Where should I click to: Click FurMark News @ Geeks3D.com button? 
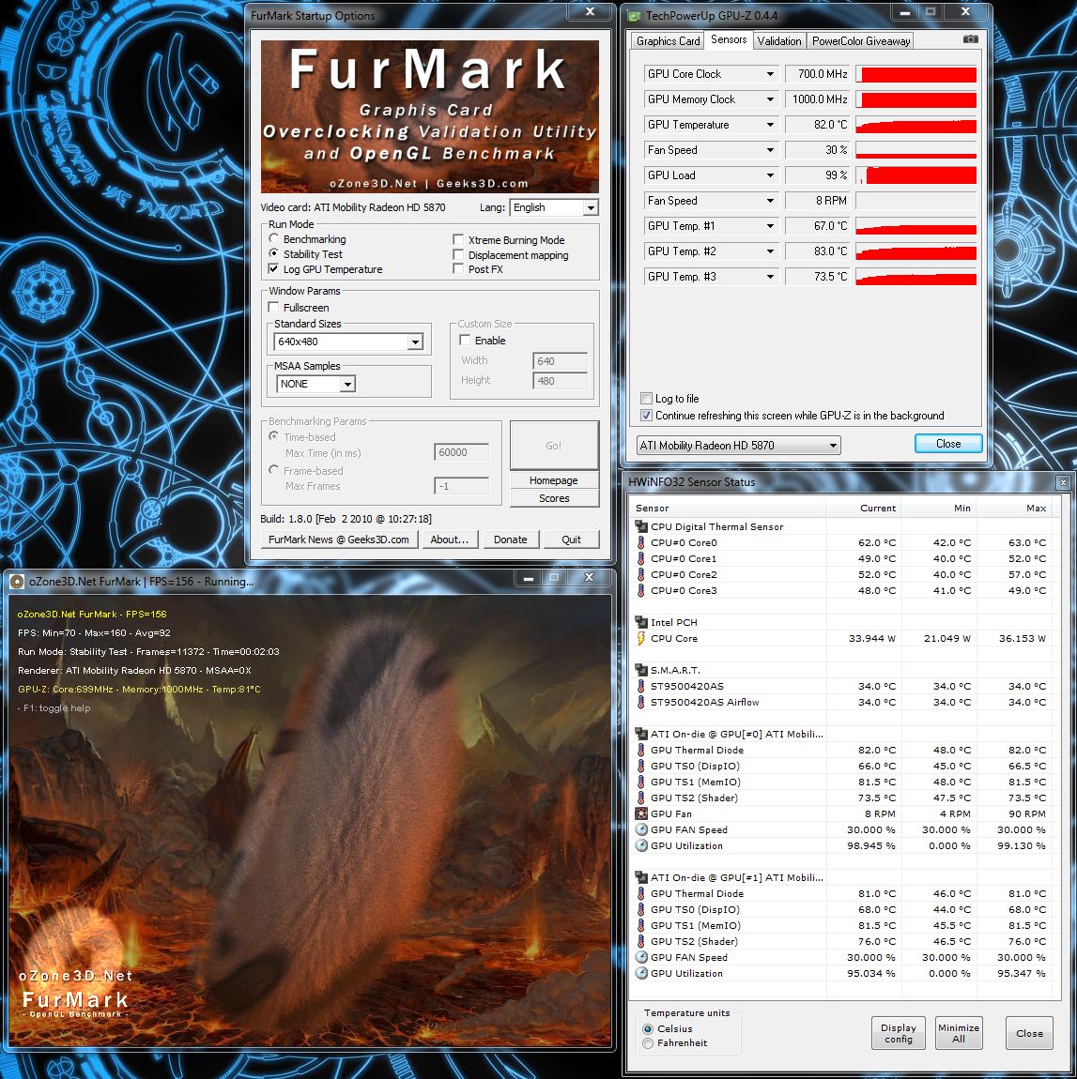pos(339,539)
